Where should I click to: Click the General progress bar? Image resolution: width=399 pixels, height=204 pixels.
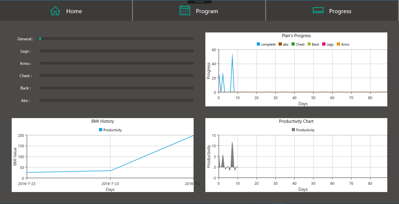(117, 39)
